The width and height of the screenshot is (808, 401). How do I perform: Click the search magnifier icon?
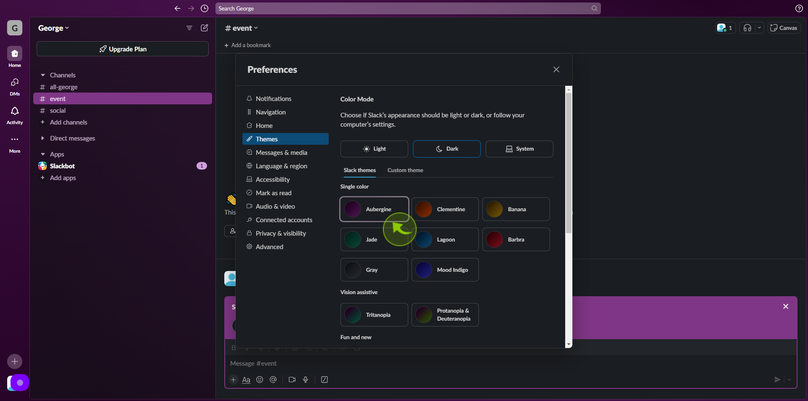(x=594, y=8)
